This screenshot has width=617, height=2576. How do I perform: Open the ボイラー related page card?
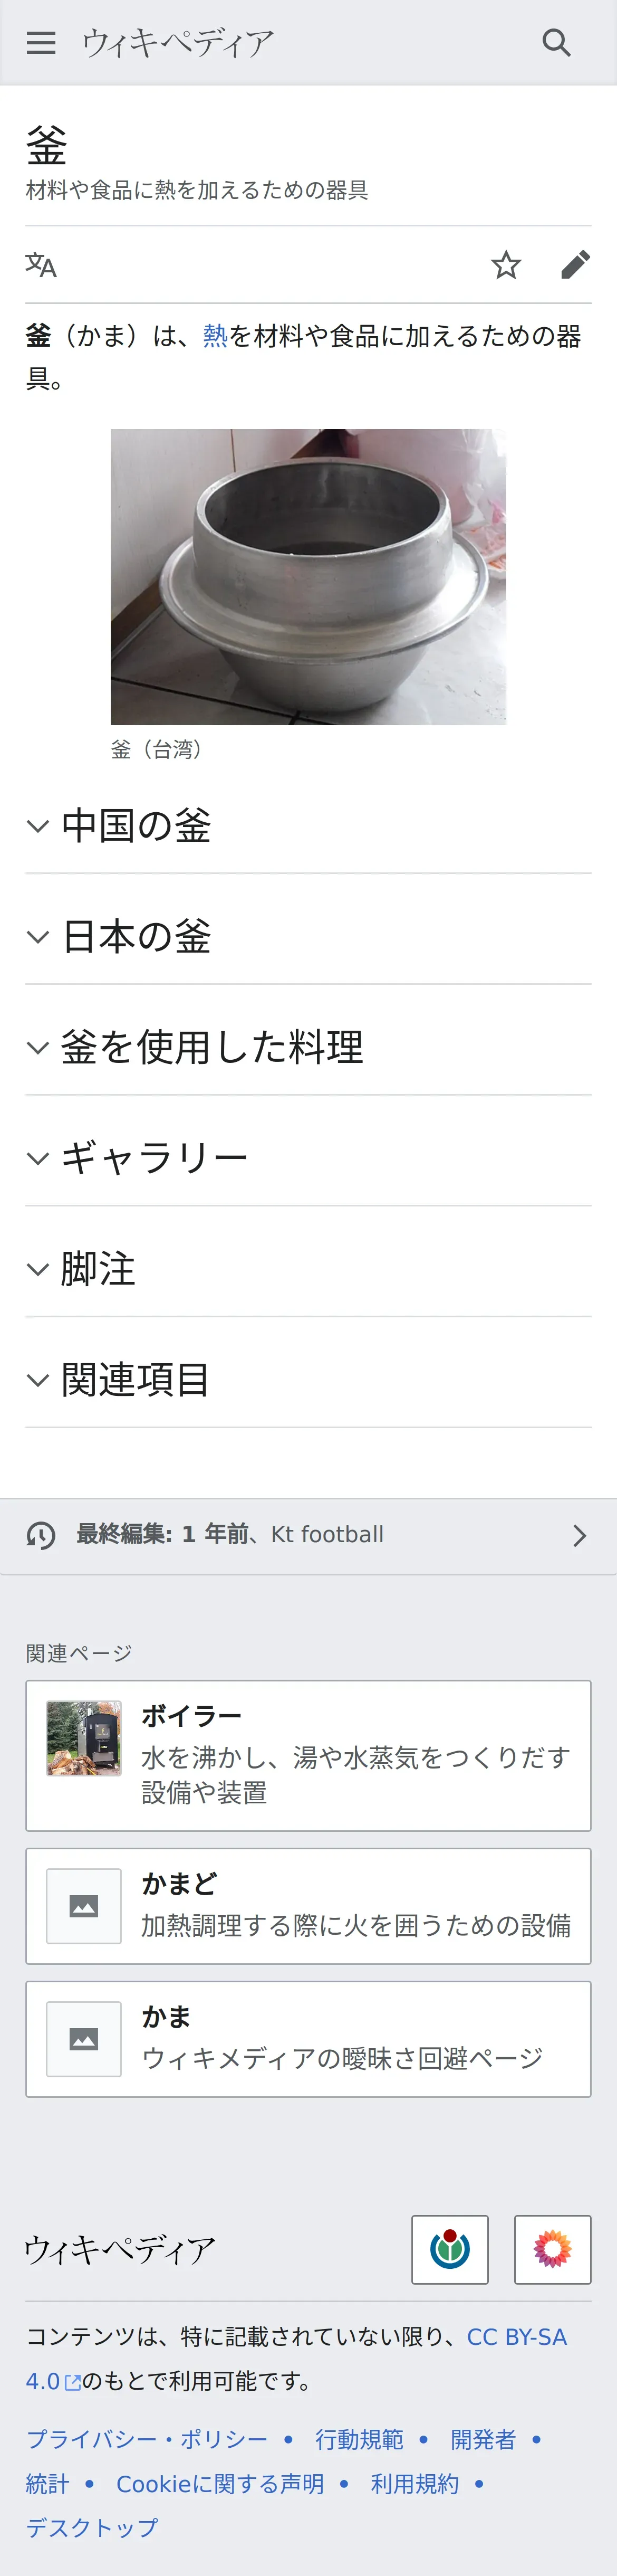pyautogui.click(x=308, y=1755)
